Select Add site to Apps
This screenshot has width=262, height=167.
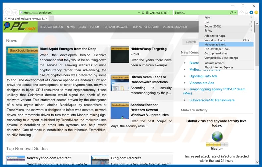pos(226,36)
